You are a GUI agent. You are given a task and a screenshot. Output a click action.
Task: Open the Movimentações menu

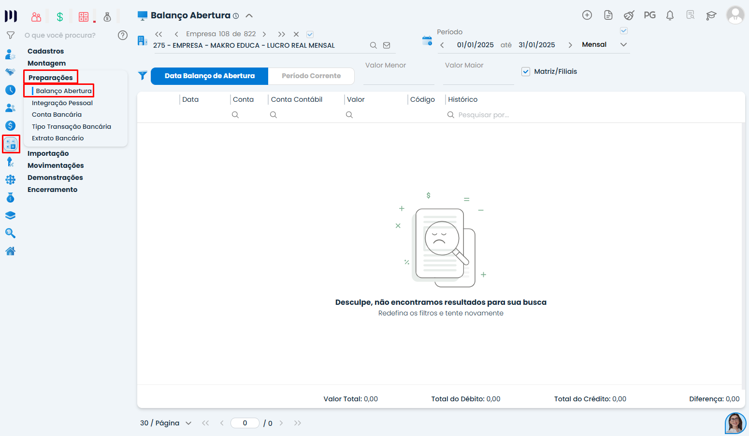click(56, 165)
